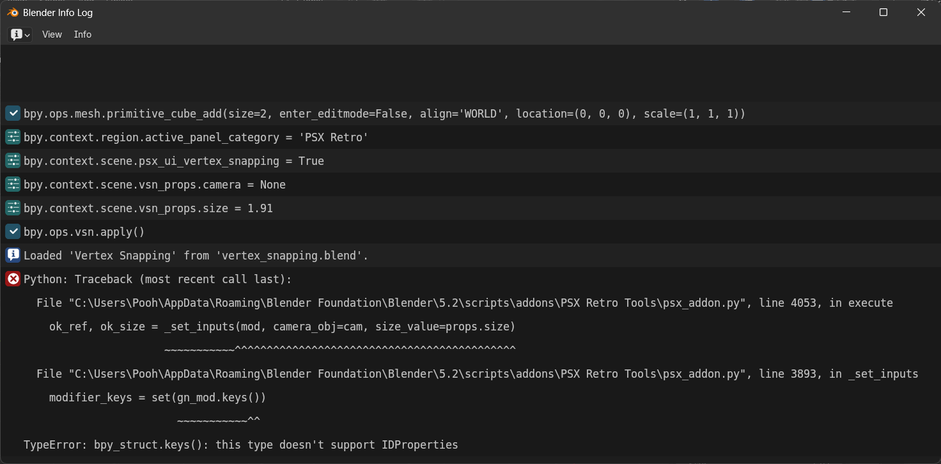Click the property icon beside vsn_props.size line

[x=13, y=208]
